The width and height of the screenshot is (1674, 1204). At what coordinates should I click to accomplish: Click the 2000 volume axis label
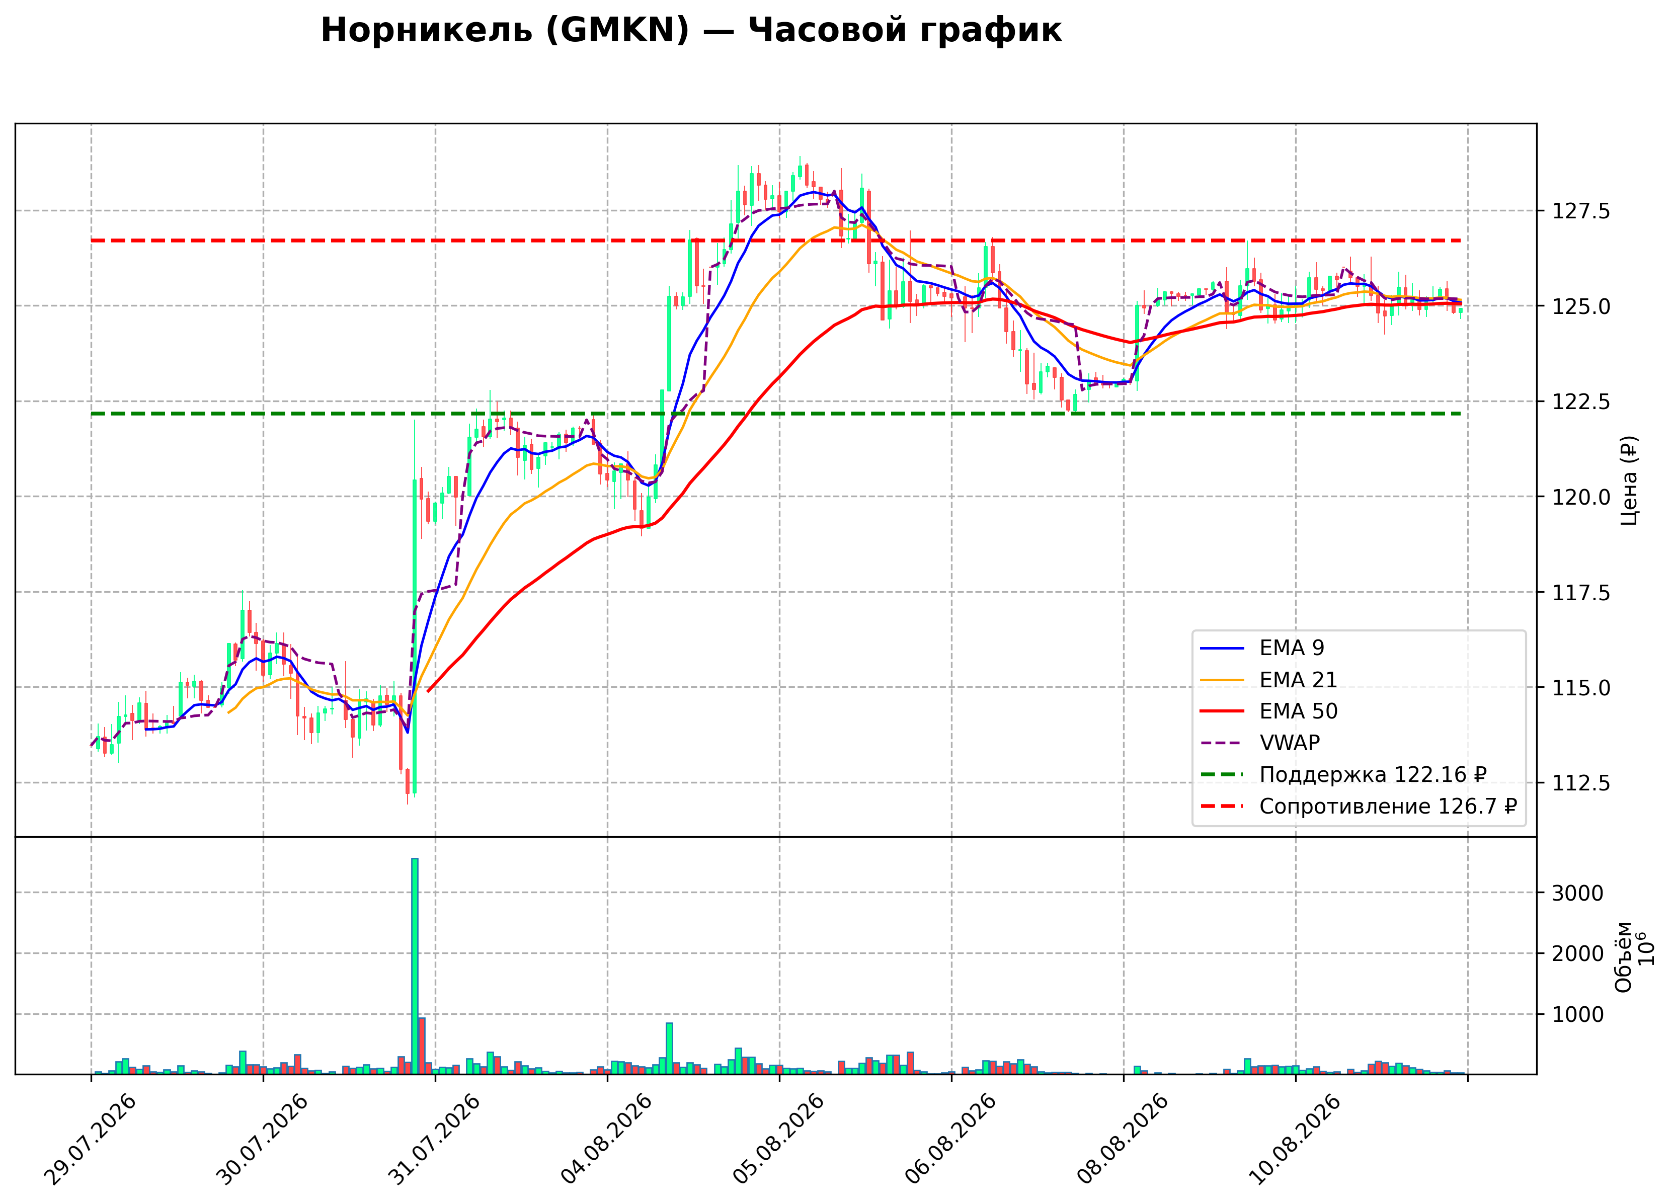click(x=1578, y=954)
